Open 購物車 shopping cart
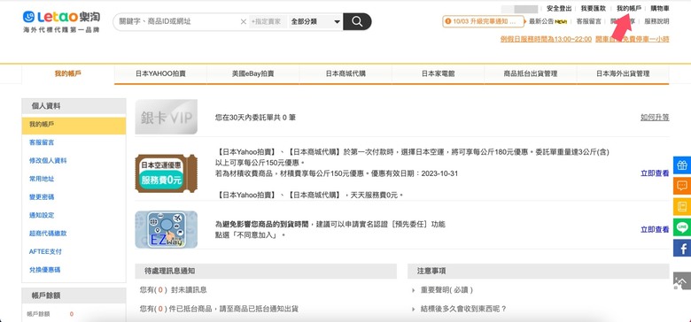The width and height of the screenshot is (691, 322). click(660, 8)
